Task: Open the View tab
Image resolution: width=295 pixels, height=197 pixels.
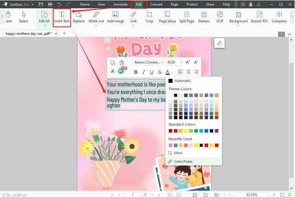Action: click(x=101, y=4)
